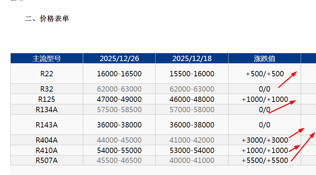Click the 二、价格表单 section heading

[x=47, y=18]
